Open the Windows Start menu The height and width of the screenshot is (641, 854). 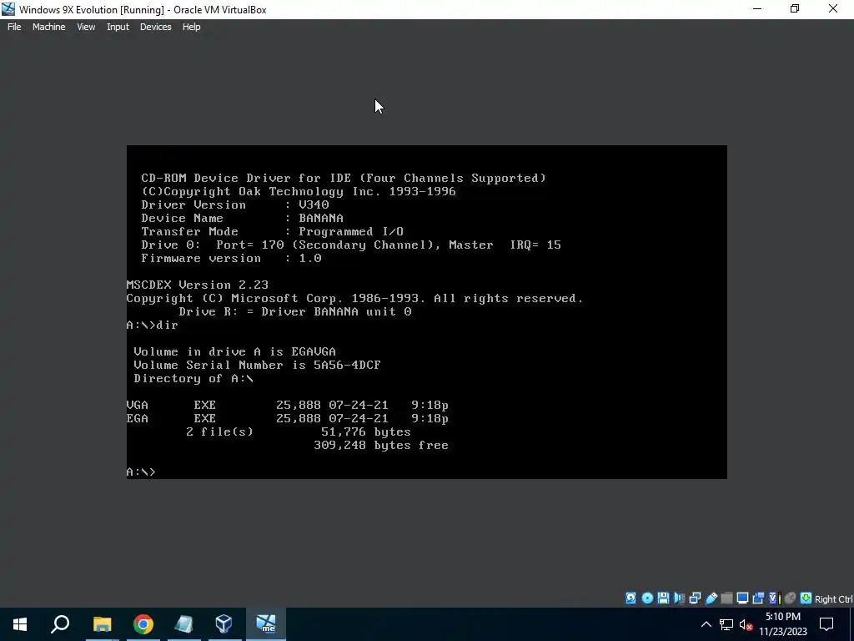pyautogui.click(x=20, y=624)
